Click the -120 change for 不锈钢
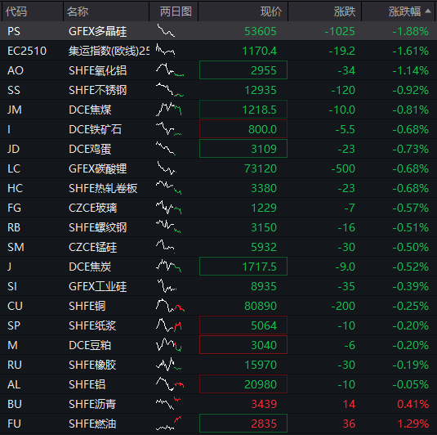The height and width of the screenshot is (435, 437). tap(343, 90)
